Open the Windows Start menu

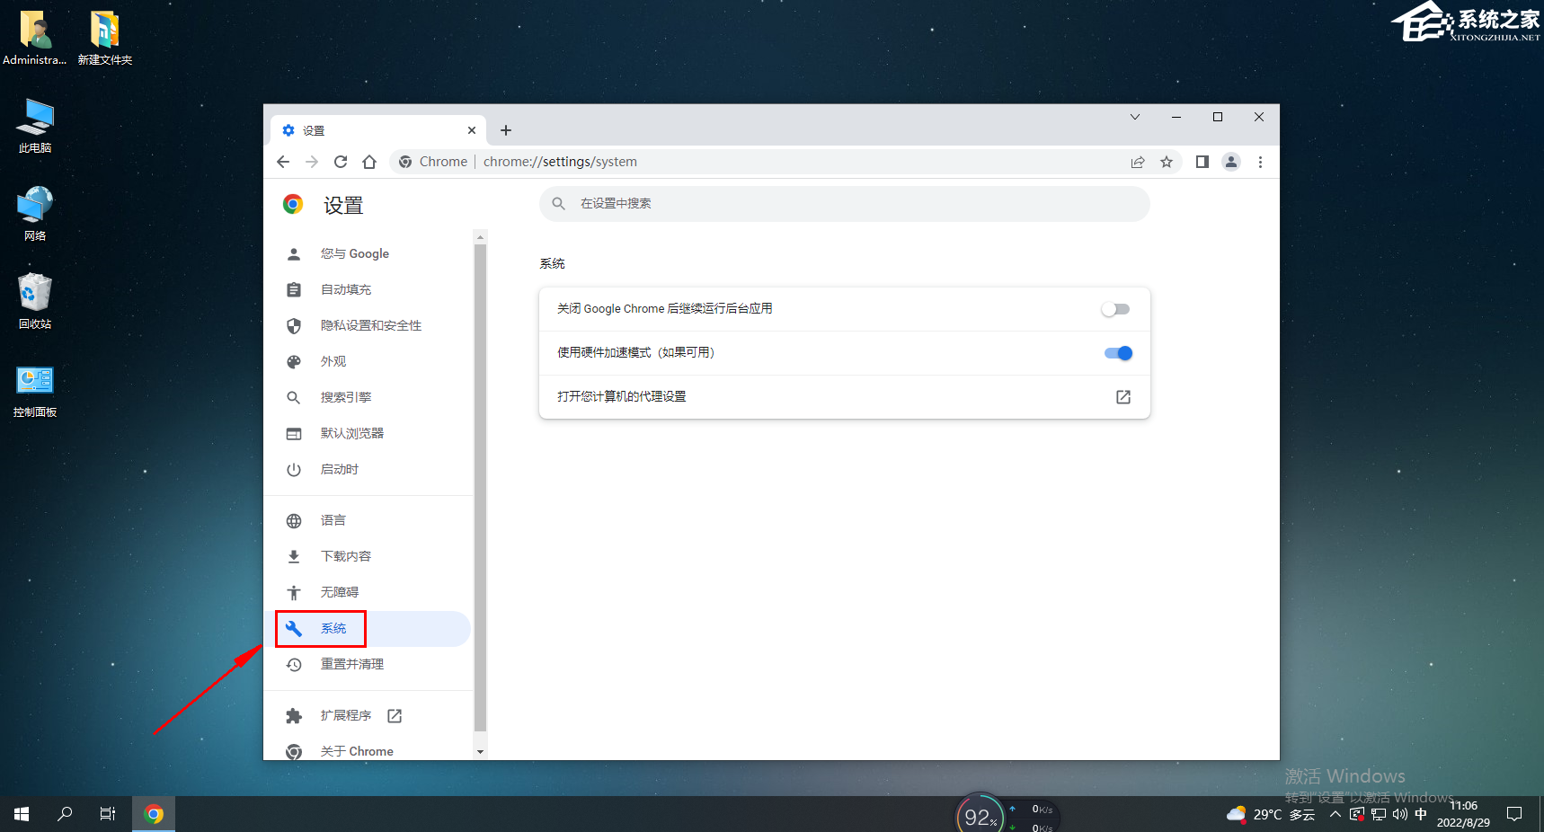point(22,814)
